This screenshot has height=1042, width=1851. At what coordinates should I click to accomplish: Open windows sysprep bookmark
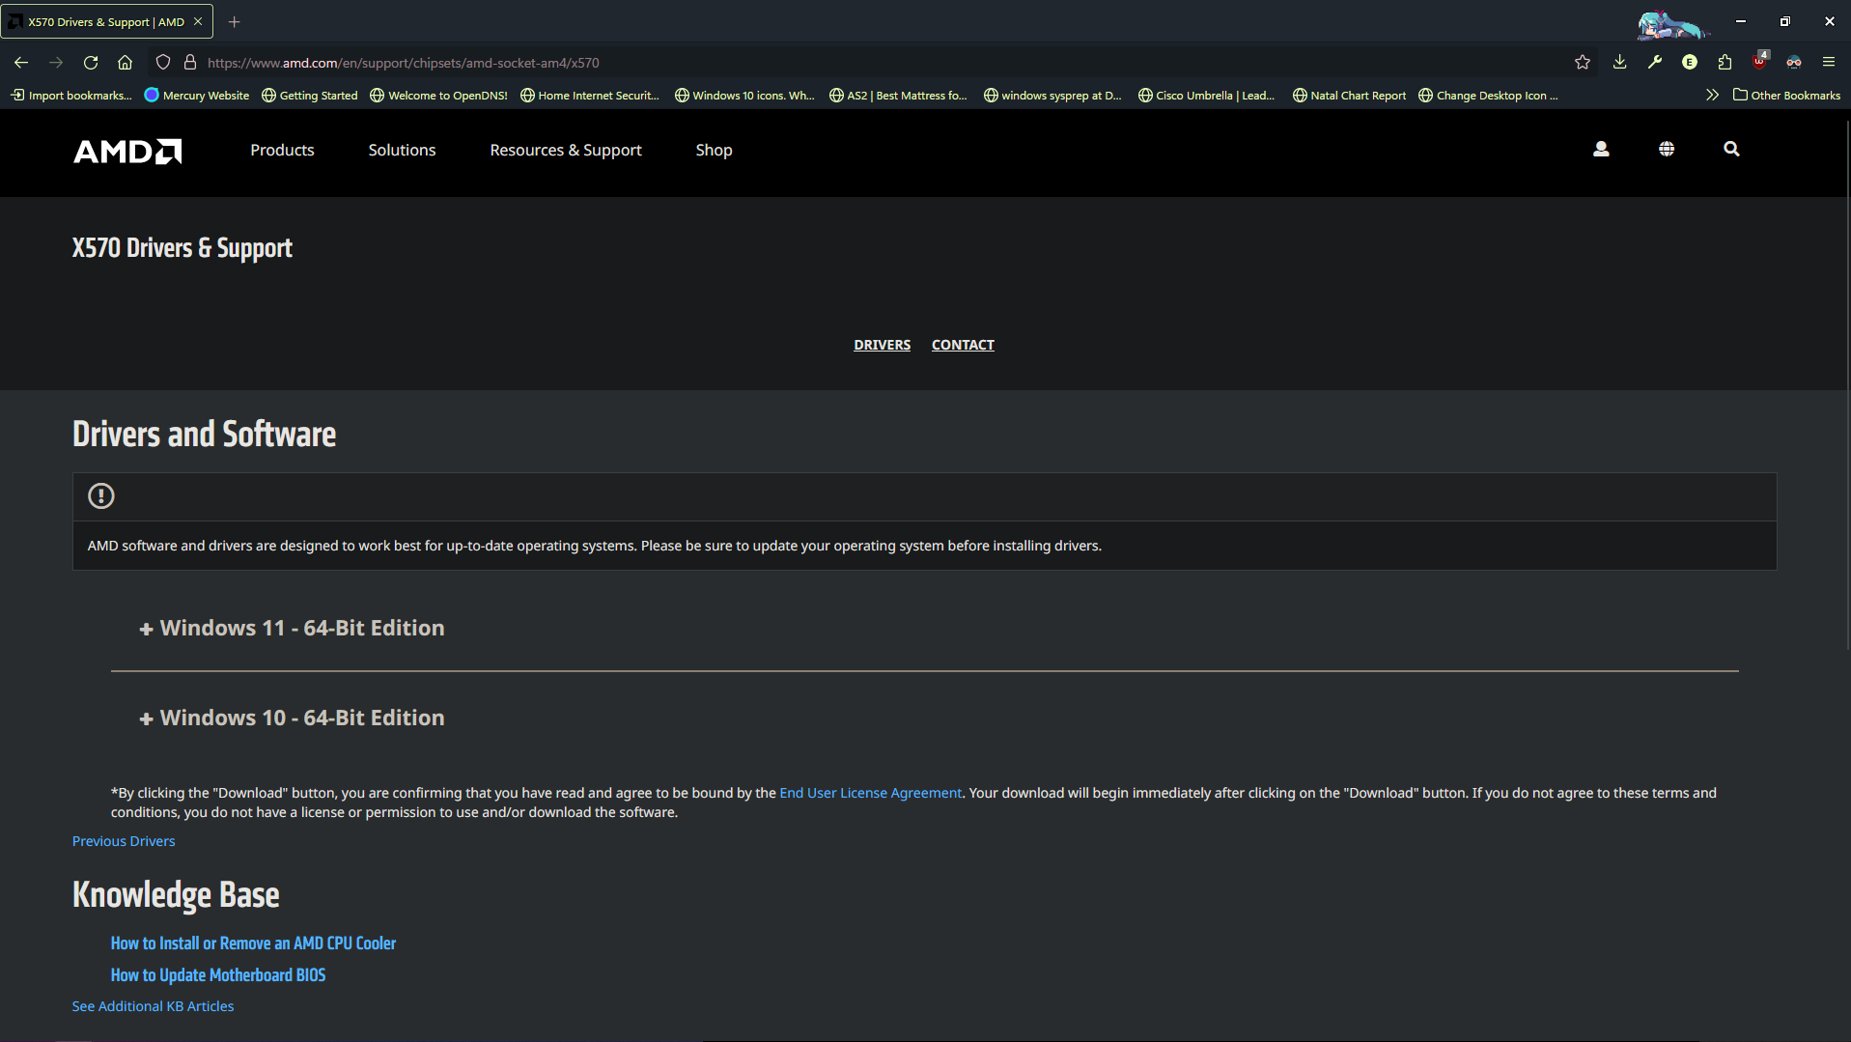(x=1053, y=95)
